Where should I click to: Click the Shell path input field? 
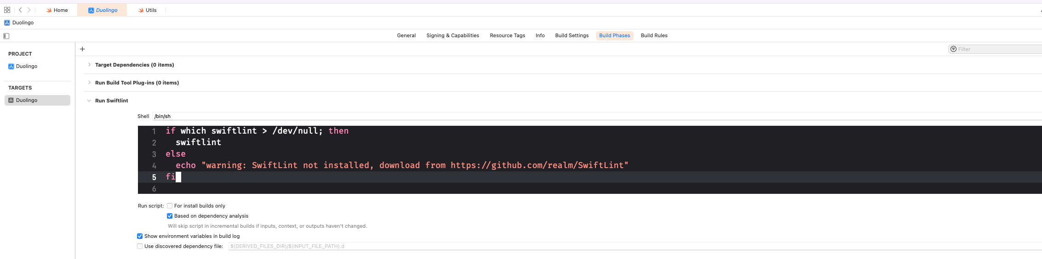pyautogui.click(x=552, y=116)
